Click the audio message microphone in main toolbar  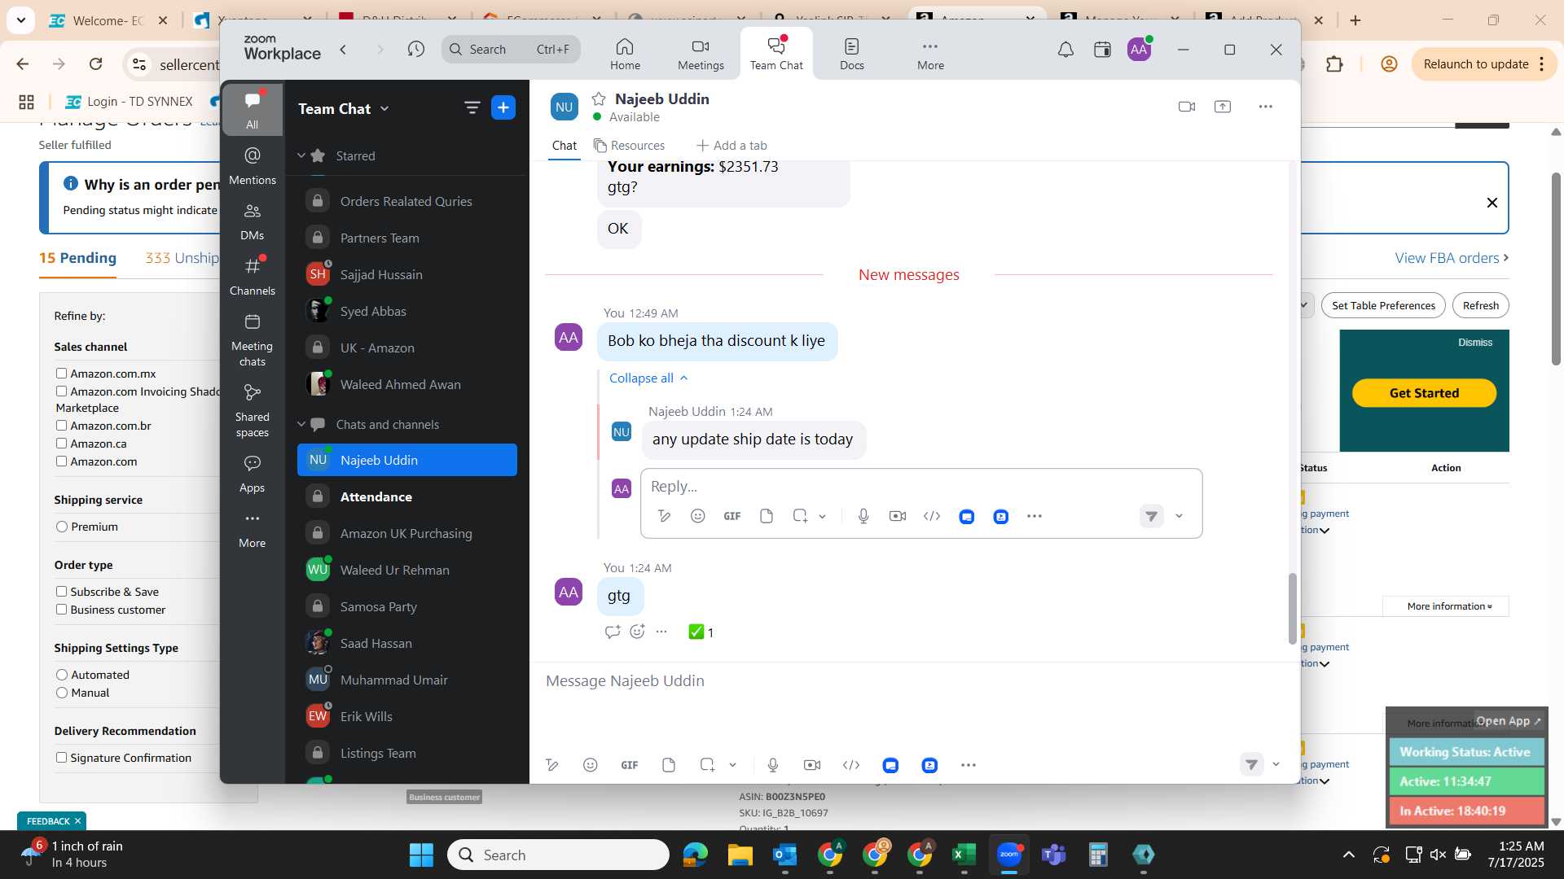click(773, 765)
